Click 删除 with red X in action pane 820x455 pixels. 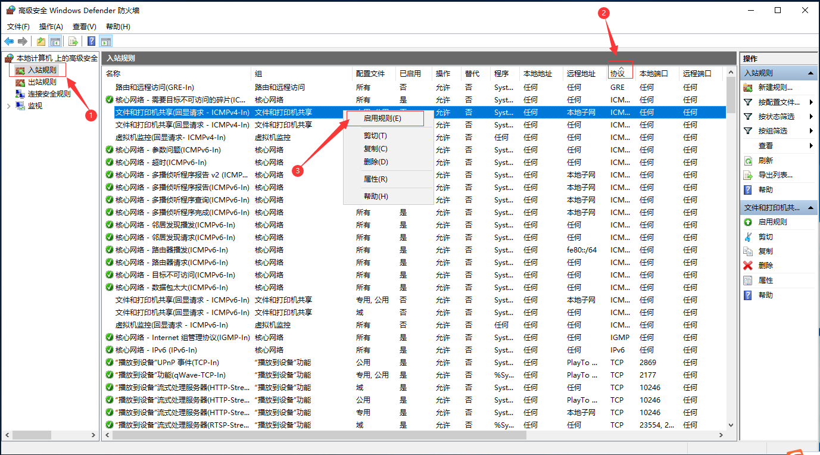pyautogui.click(x=765, y=266)
